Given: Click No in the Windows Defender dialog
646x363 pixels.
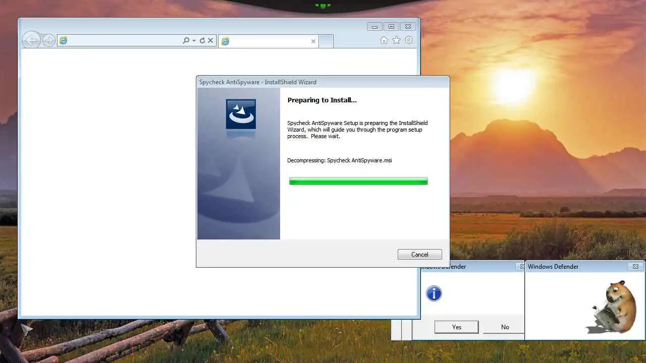Looking at the screenshot, I should [505, 327].
